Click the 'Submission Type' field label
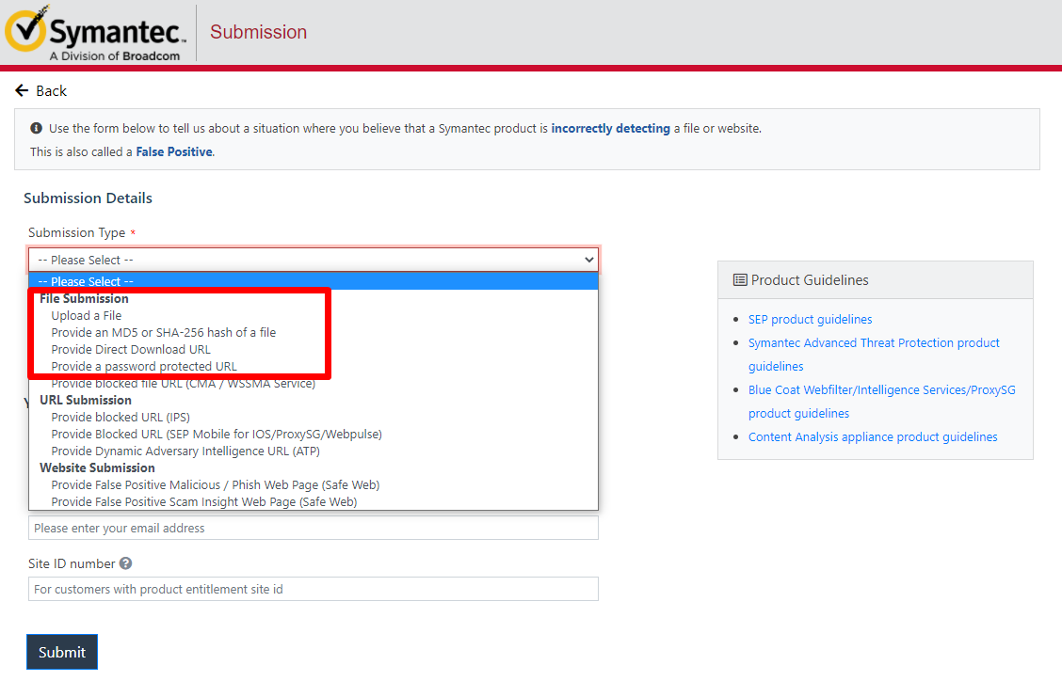The height and width of the screenshot is (681, 1062). point(76,232)
